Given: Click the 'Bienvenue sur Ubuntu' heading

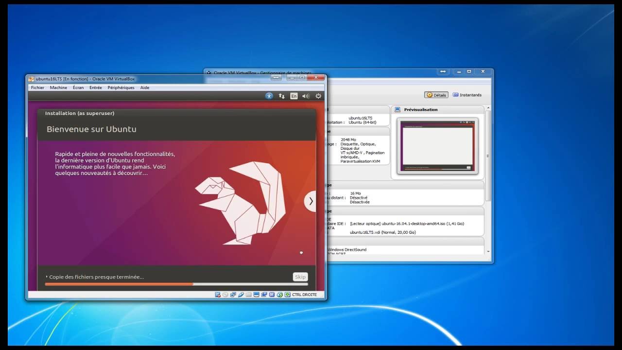Looking at the screenshot, I should pos(91,129).
